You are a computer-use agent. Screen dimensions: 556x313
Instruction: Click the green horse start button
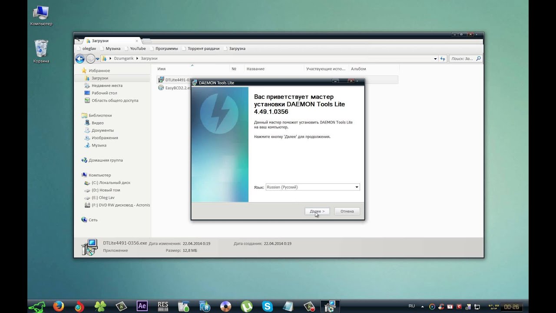(x=37, y=306)
